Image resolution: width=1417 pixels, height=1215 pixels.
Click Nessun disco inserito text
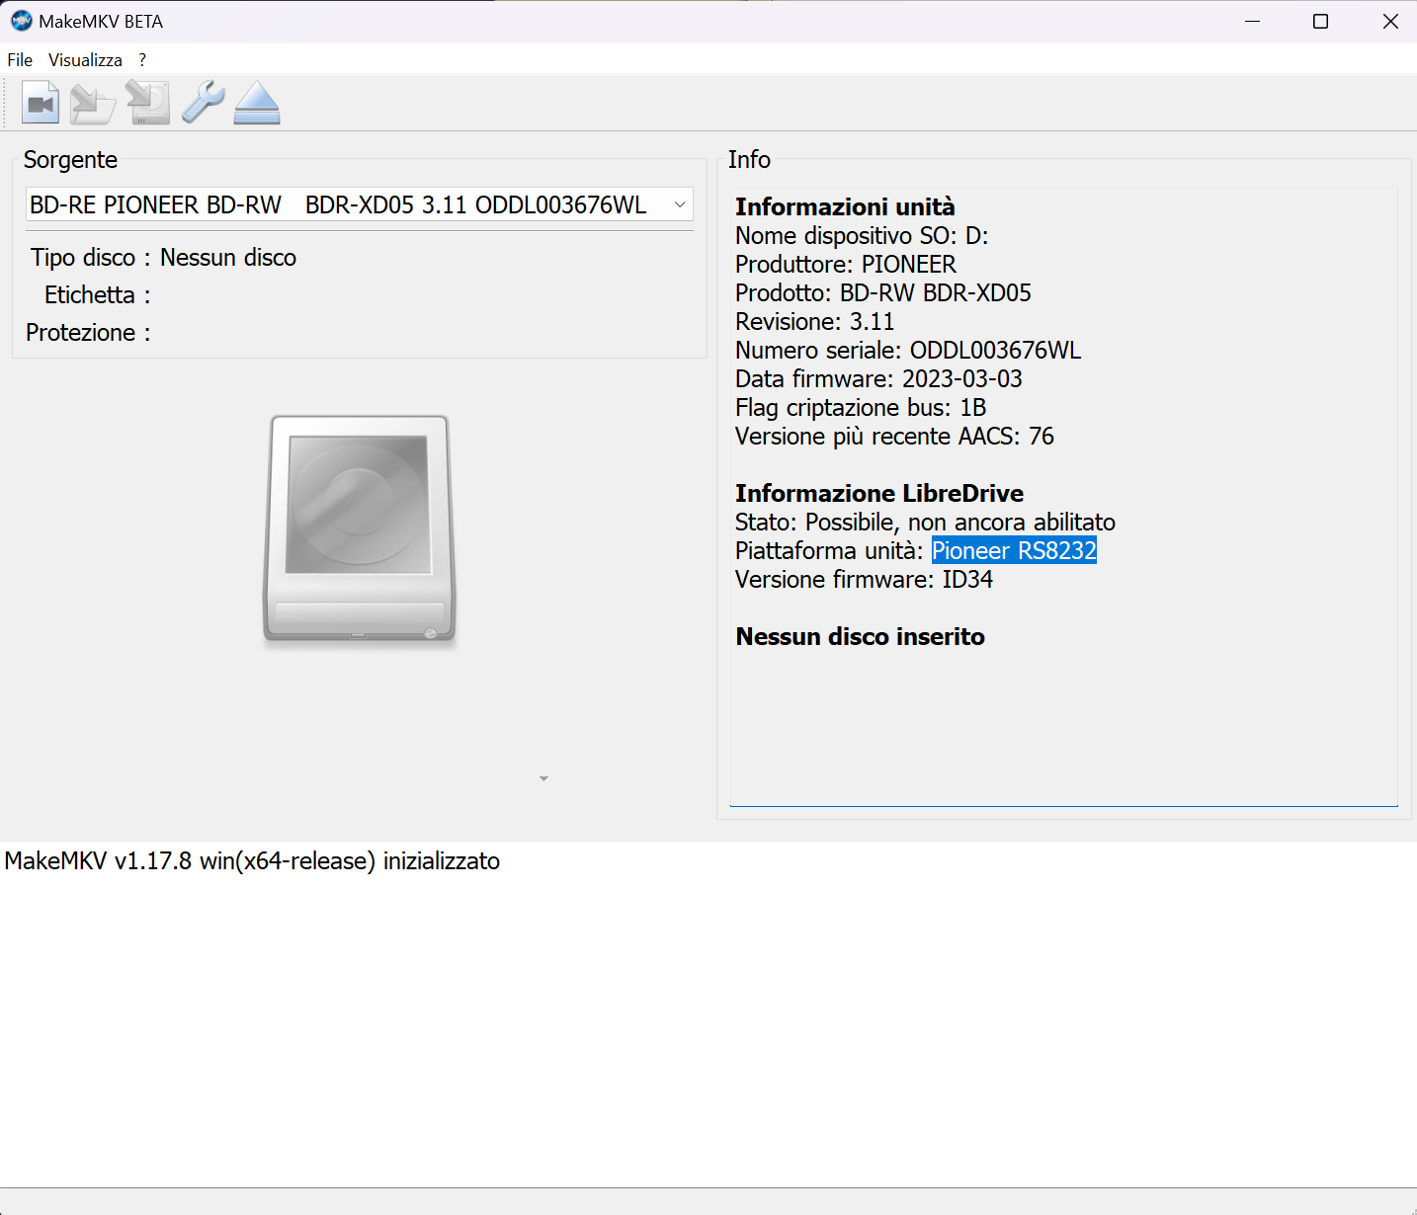[x=860, y=636]
